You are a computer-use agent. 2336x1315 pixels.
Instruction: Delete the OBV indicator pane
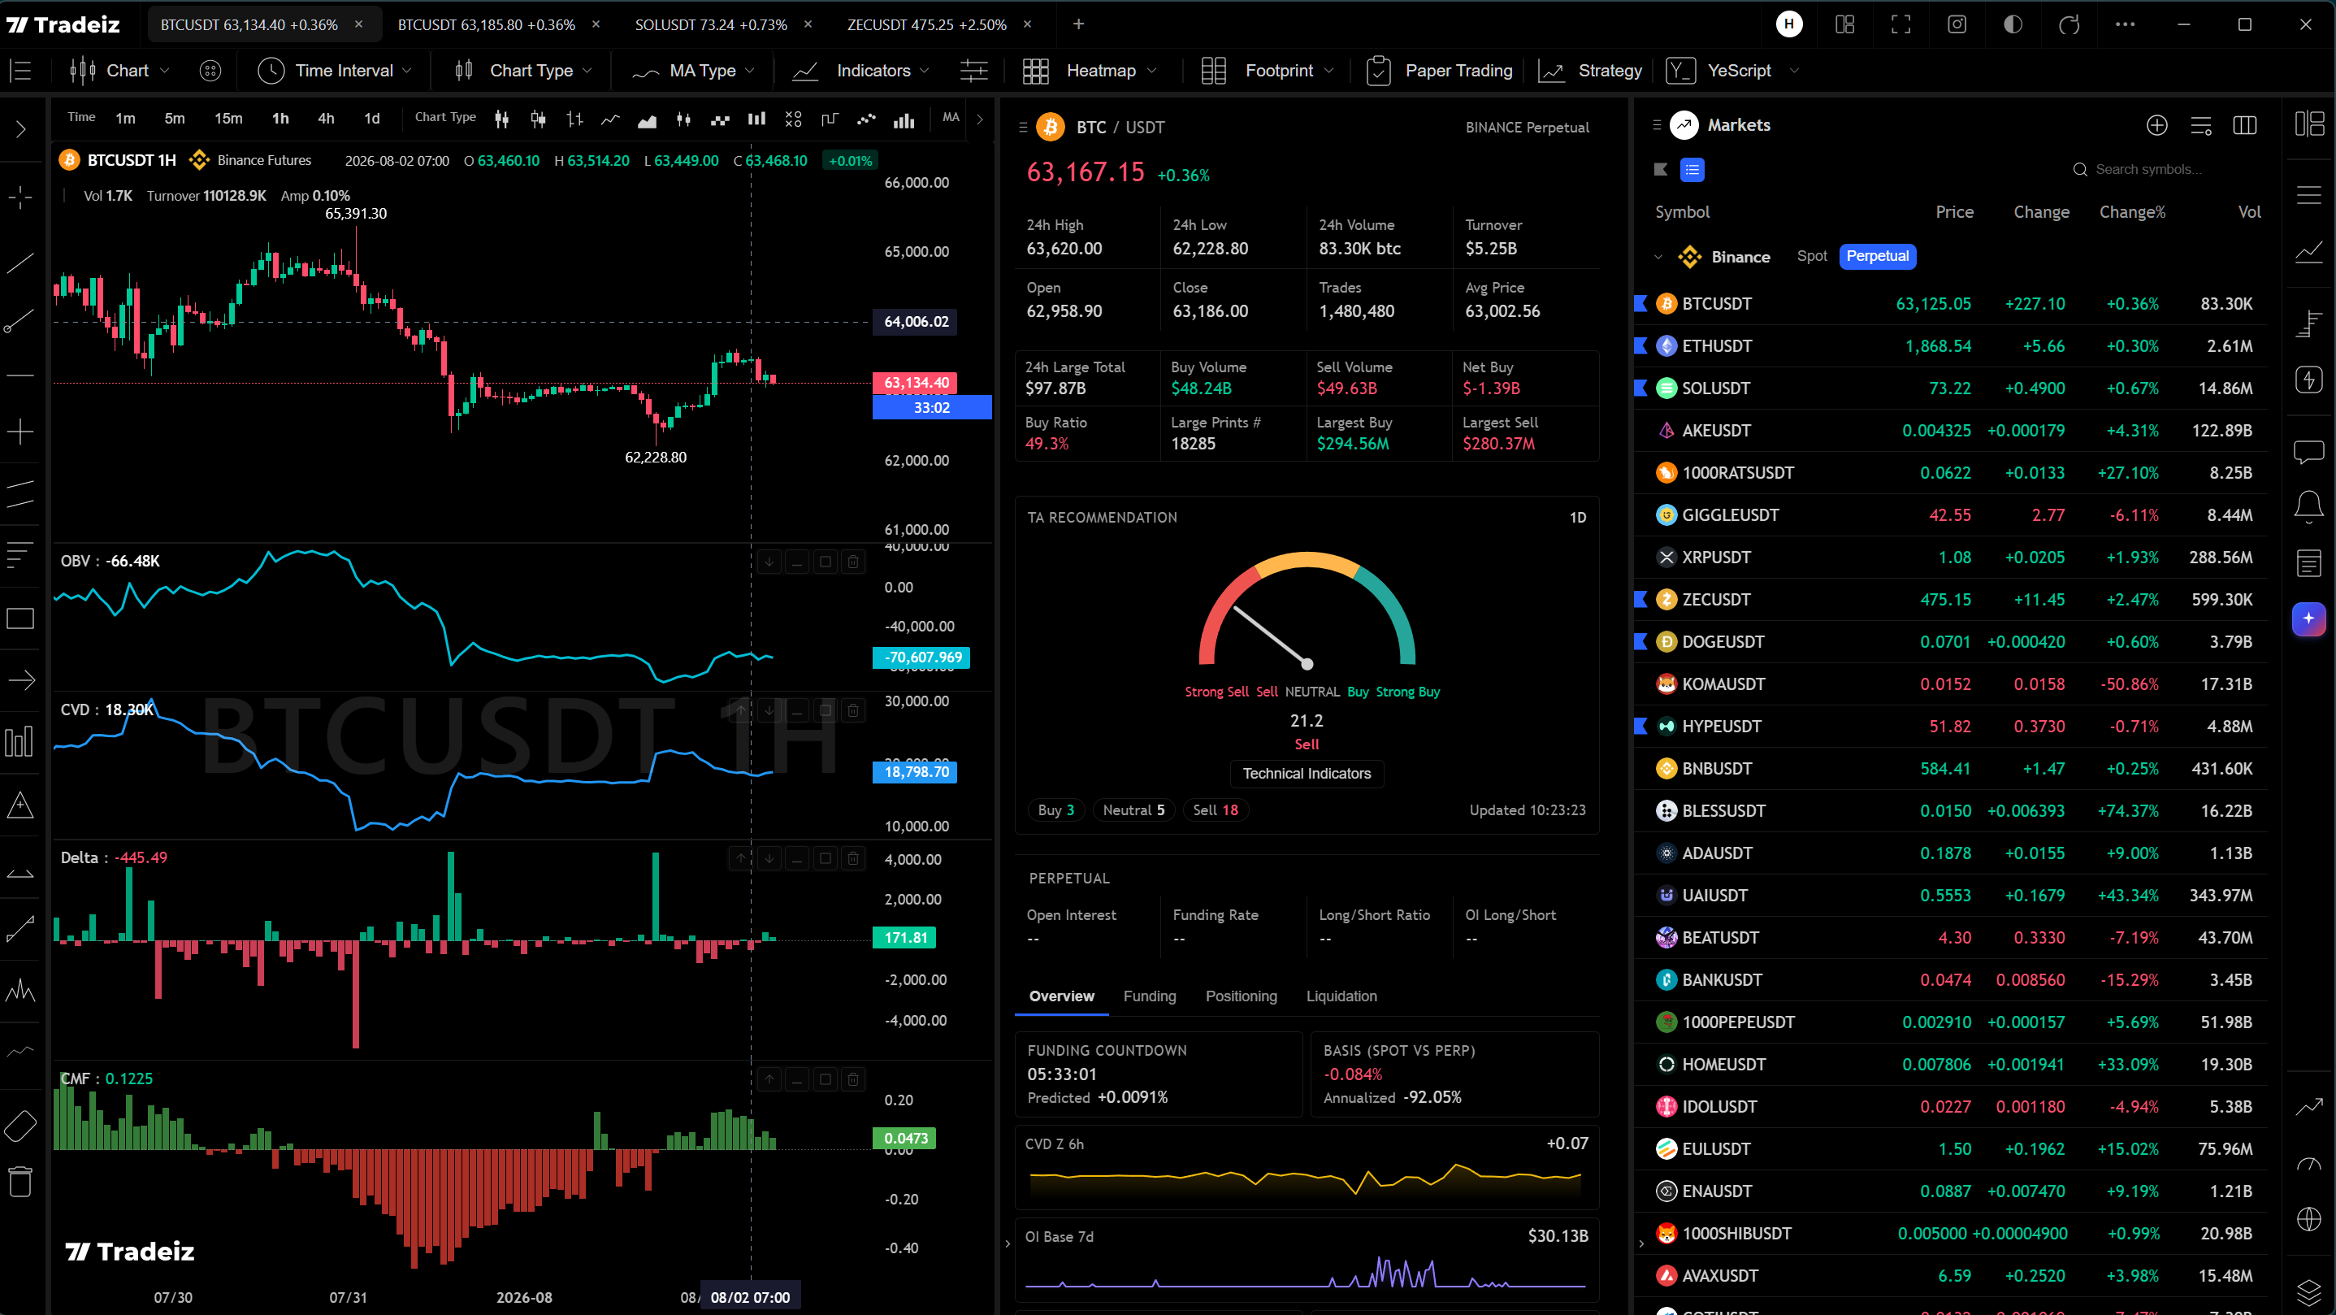852,562
